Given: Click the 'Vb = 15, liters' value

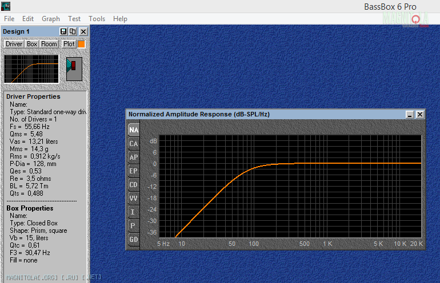Looking at the screenshot, I should pos(29,238).
